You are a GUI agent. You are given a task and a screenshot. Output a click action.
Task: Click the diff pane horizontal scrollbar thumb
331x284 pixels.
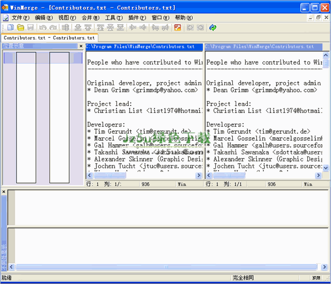tap(167, 267)
